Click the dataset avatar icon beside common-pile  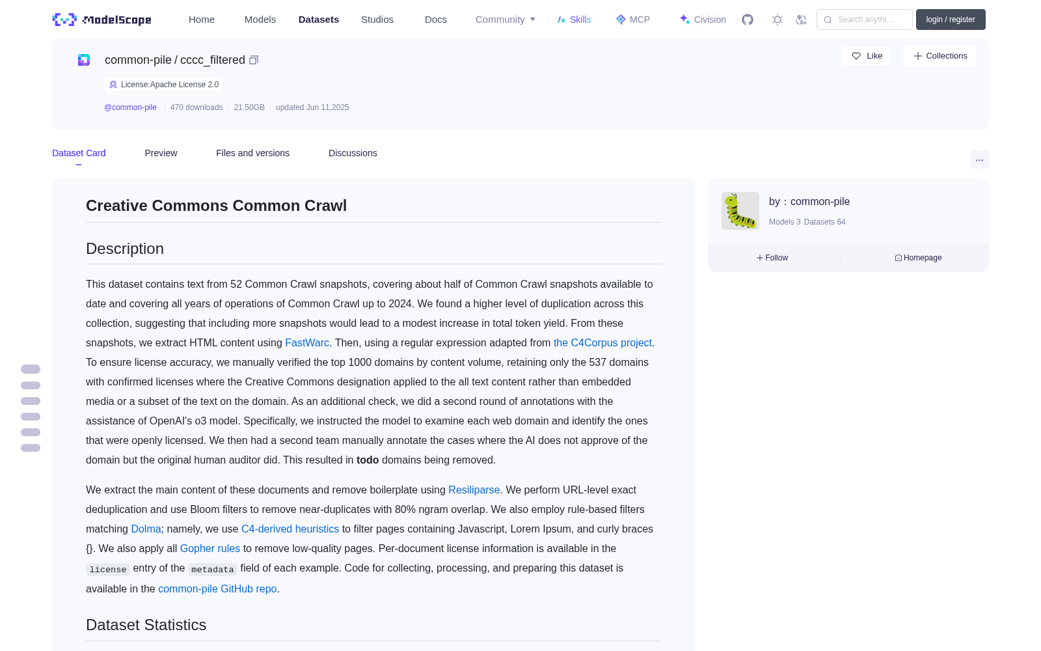point(84,60)
